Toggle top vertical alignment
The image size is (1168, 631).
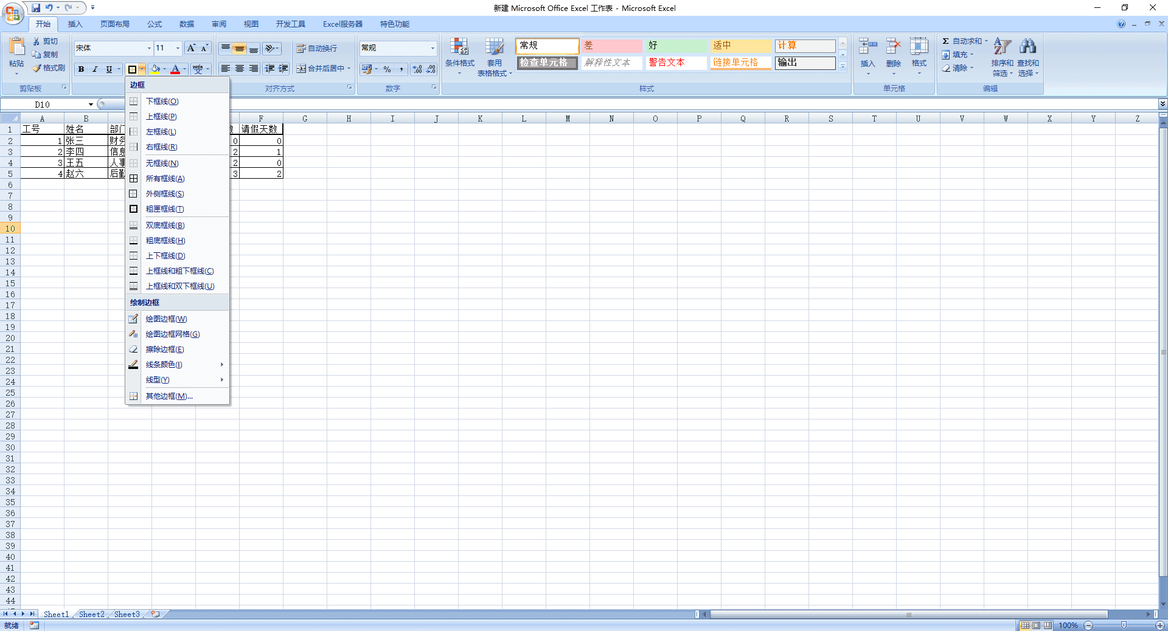click(226, 49)
